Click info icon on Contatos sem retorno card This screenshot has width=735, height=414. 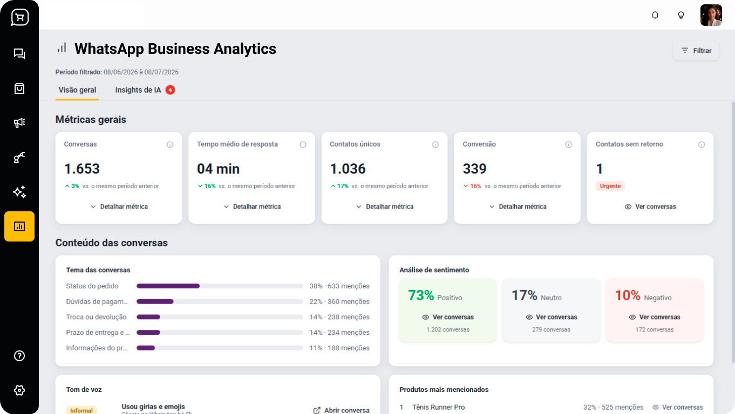click(x=702, y=144)
